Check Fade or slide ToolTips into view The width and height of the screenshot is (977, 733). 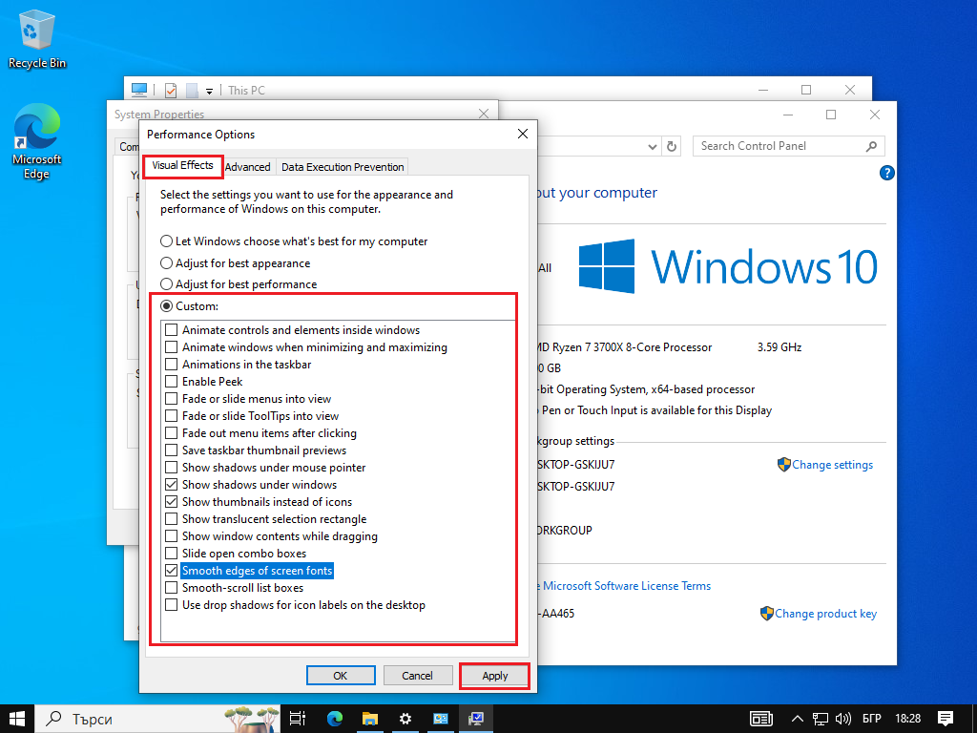[x=172, y=416]
